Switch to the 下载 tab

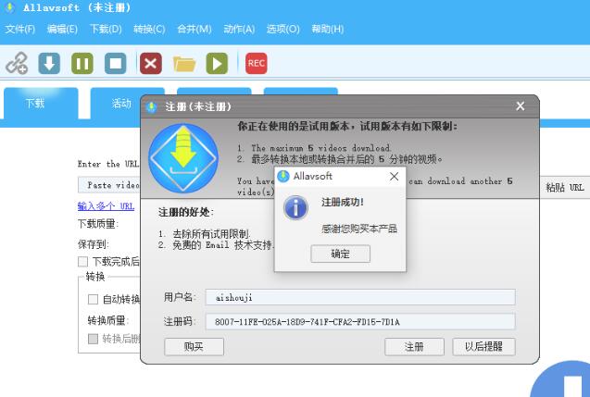(x=41, y=103)
